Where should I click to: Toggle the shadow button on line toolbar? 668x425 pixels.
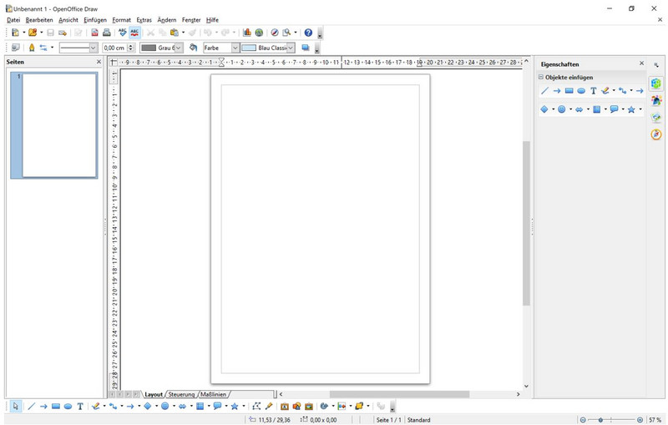click(x=306, y=48)
